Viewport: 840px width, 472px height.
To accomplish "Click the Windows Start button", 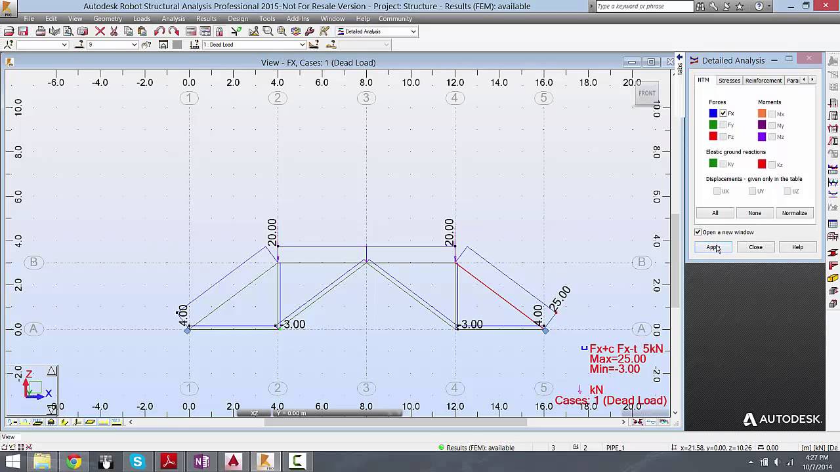I will [12, 462].
